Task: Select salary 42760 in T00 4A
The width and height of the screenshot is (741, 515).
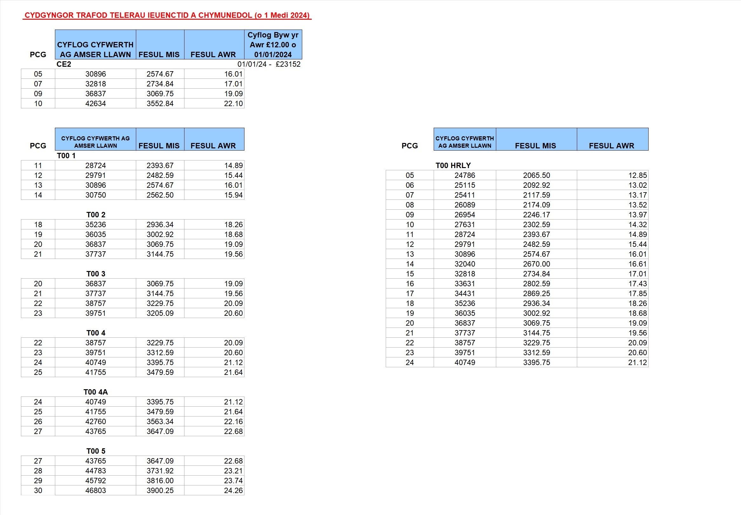Action: tap(96, 422)
